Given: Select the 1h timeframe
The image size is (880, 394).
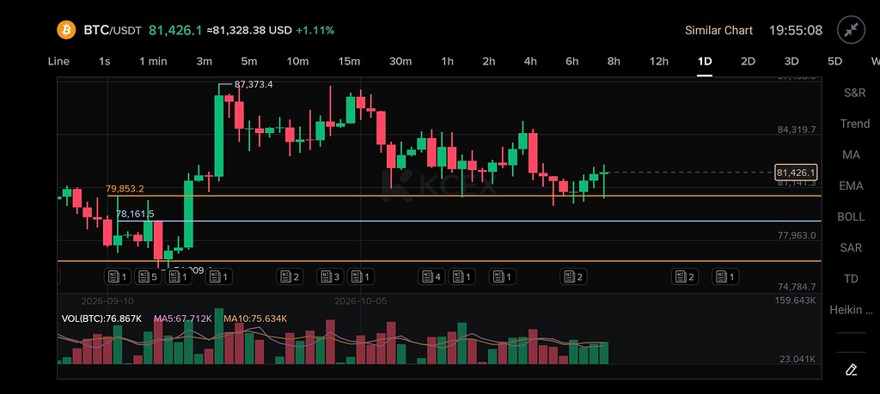Looking at the screenshot, I should click(447, 62).
